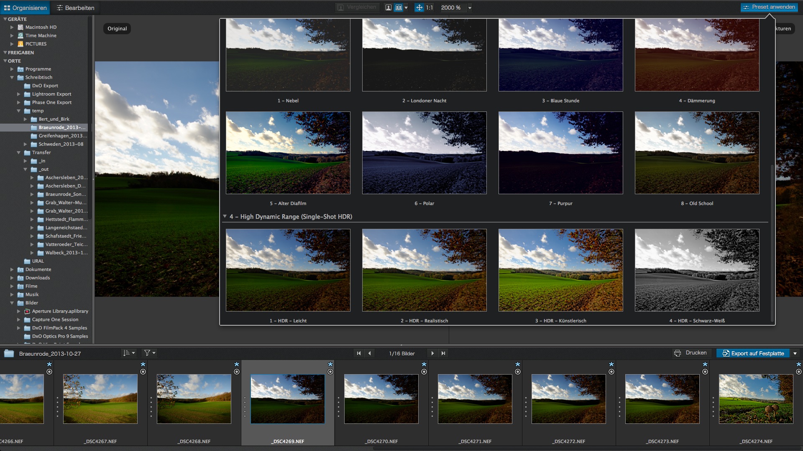Click the Filme folder icon
This screenshot has height=451, width=803.
(x=20, y=286)
